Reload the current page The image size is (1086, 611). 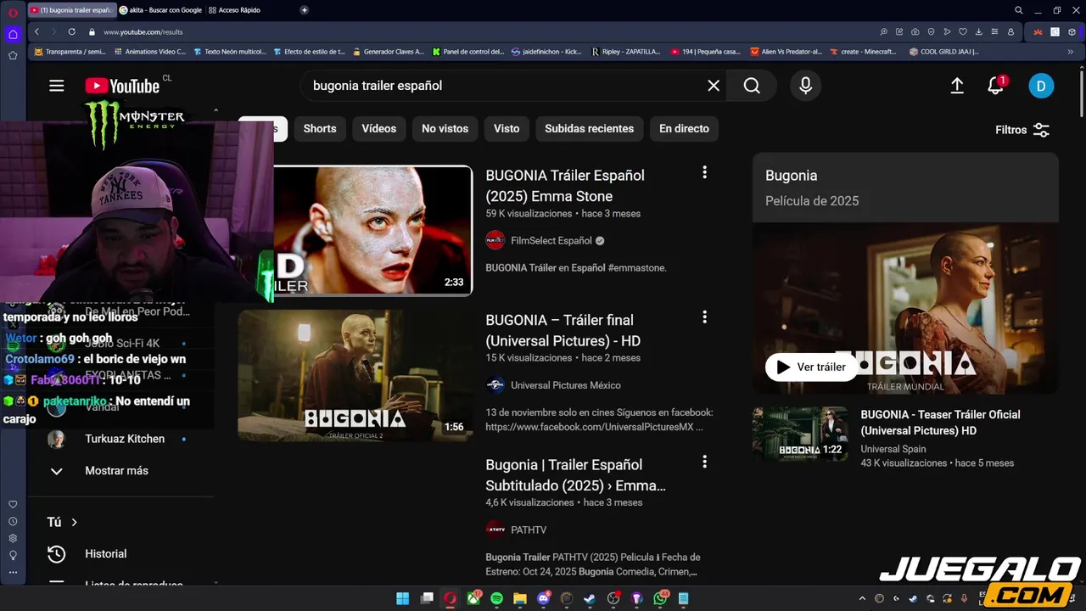click(71, 31)
